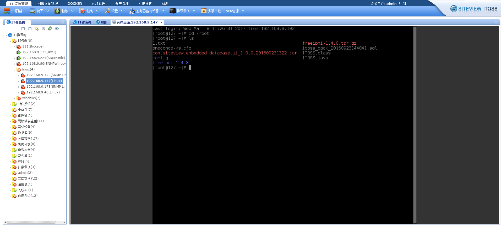The width and height of the screenshot is (501, 226).
Task: Click the gear icon in the tree panel header
Action: 62,22
